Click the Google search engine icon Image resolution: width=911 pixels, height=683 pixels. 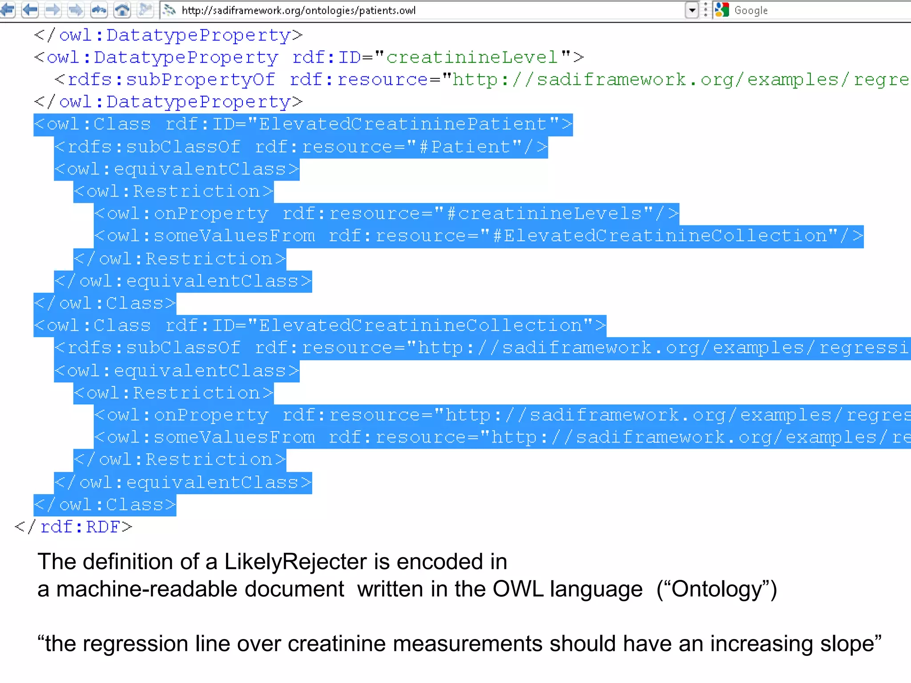pos(722,10)
